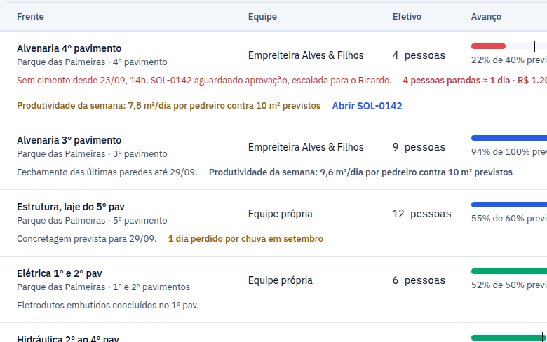This screenshot has height=342, width=547.
Task: Select the Elétrica 1º e 2º pav title
Action: pyautogui.click(x=60, y=273)
